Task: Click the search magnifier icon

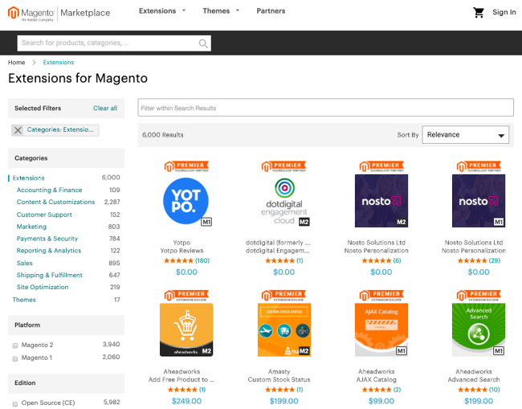Action: pos(204,43)
